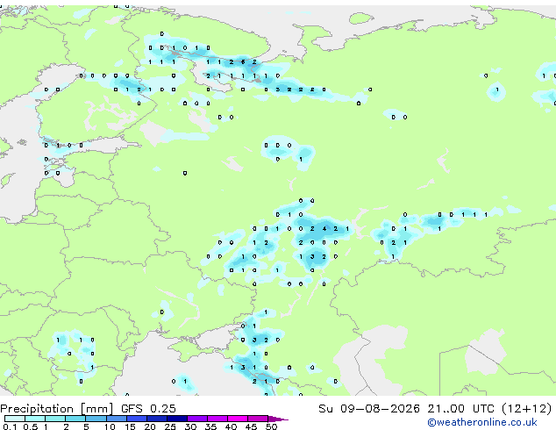Click the 10–15 mm legend color swatch
The image size is (556, 430).
click(x=117, y=419)
